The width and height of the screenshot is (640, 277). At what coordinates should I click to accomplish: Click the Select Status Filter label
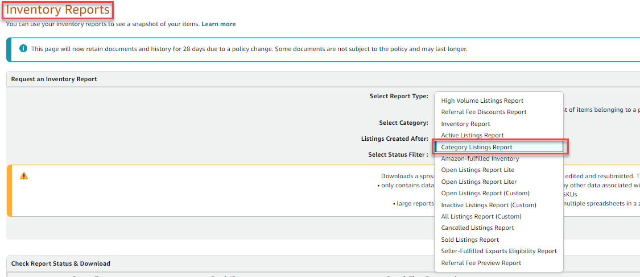[x=398, y=154]
